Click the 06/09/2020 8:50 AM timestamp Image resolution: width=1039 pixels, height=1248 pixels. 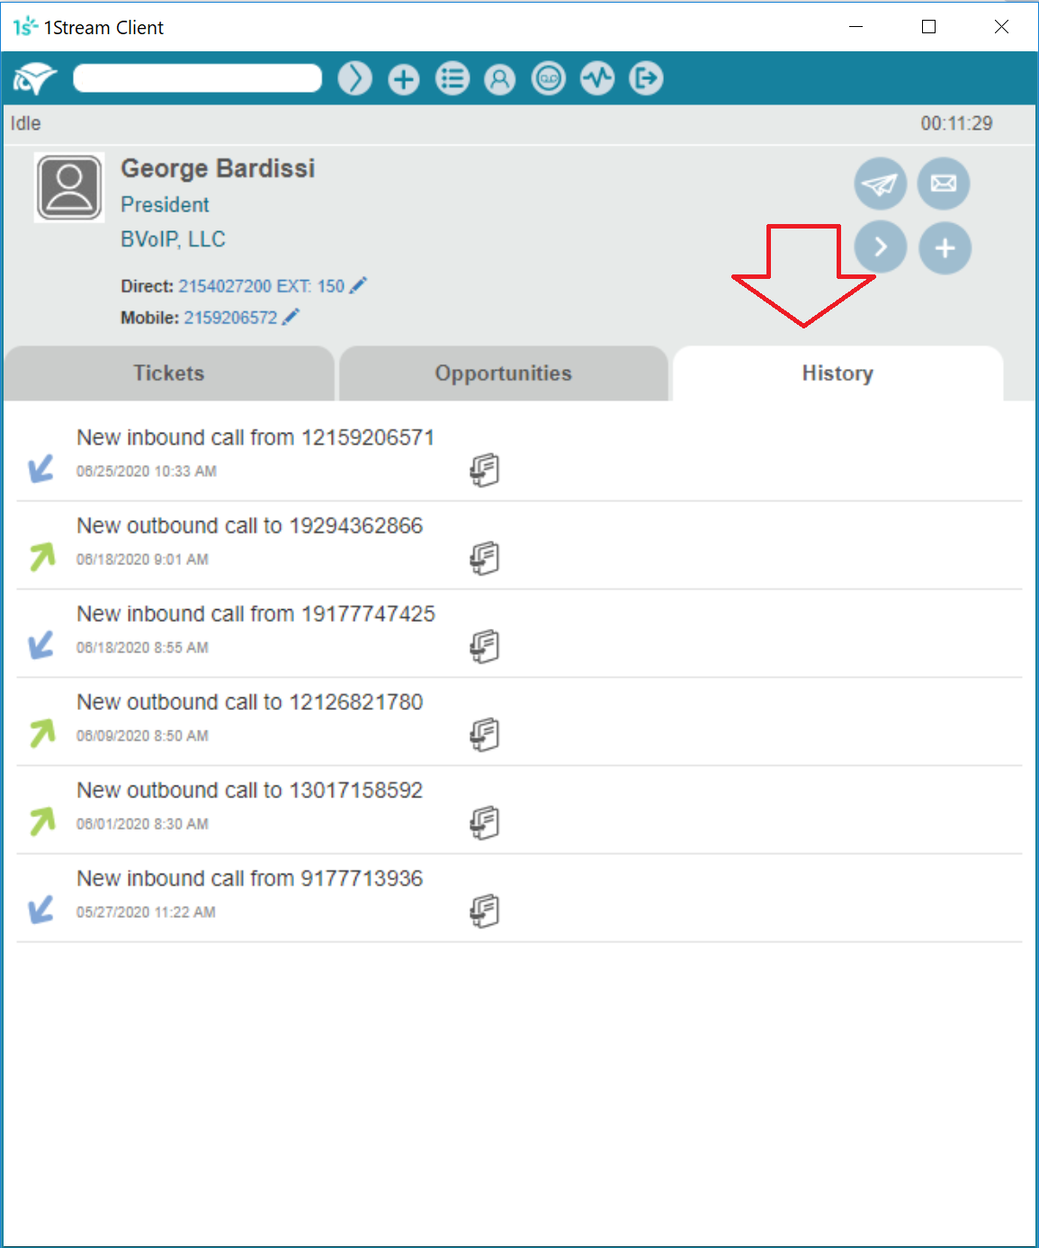click(x=142, y=736)
